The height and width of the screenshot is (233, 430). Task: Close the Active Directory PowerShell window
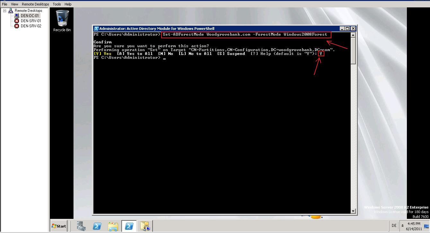(353, 29)
